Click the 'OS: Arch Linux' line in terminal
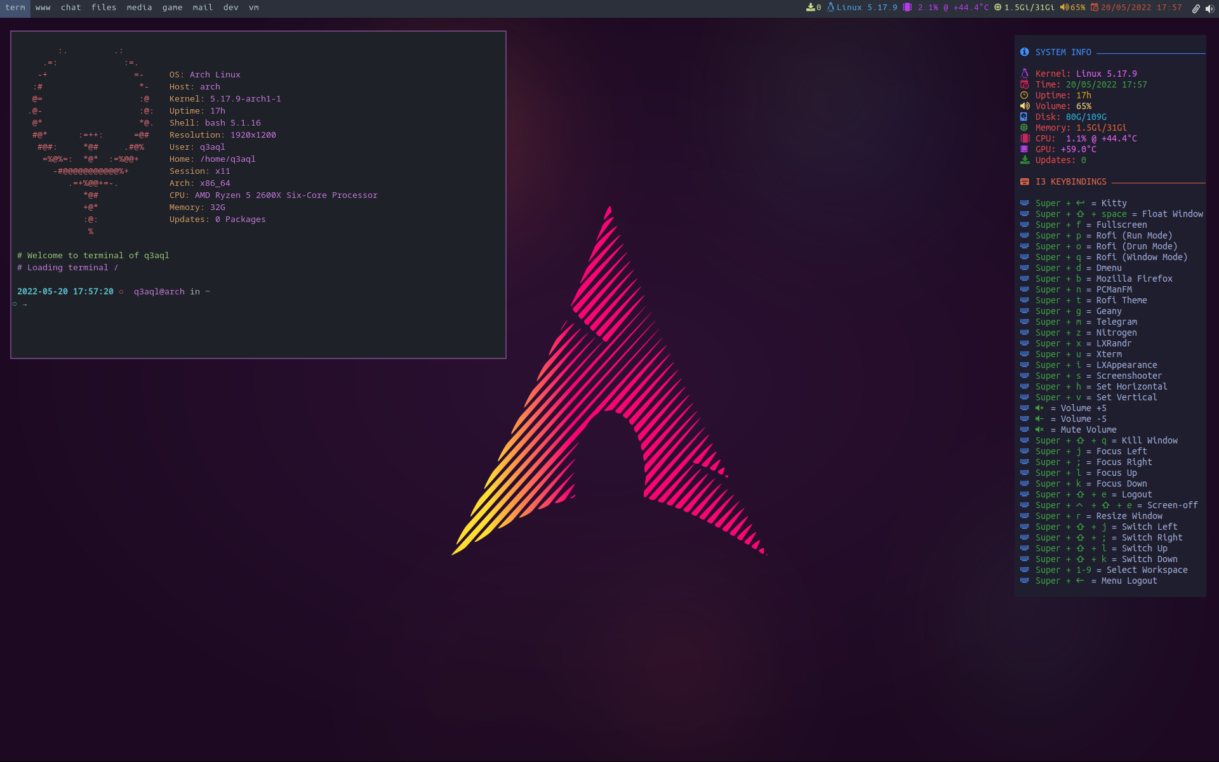Image resolution: width=1219 pixels, height=762 pixels. pos(204,74)
